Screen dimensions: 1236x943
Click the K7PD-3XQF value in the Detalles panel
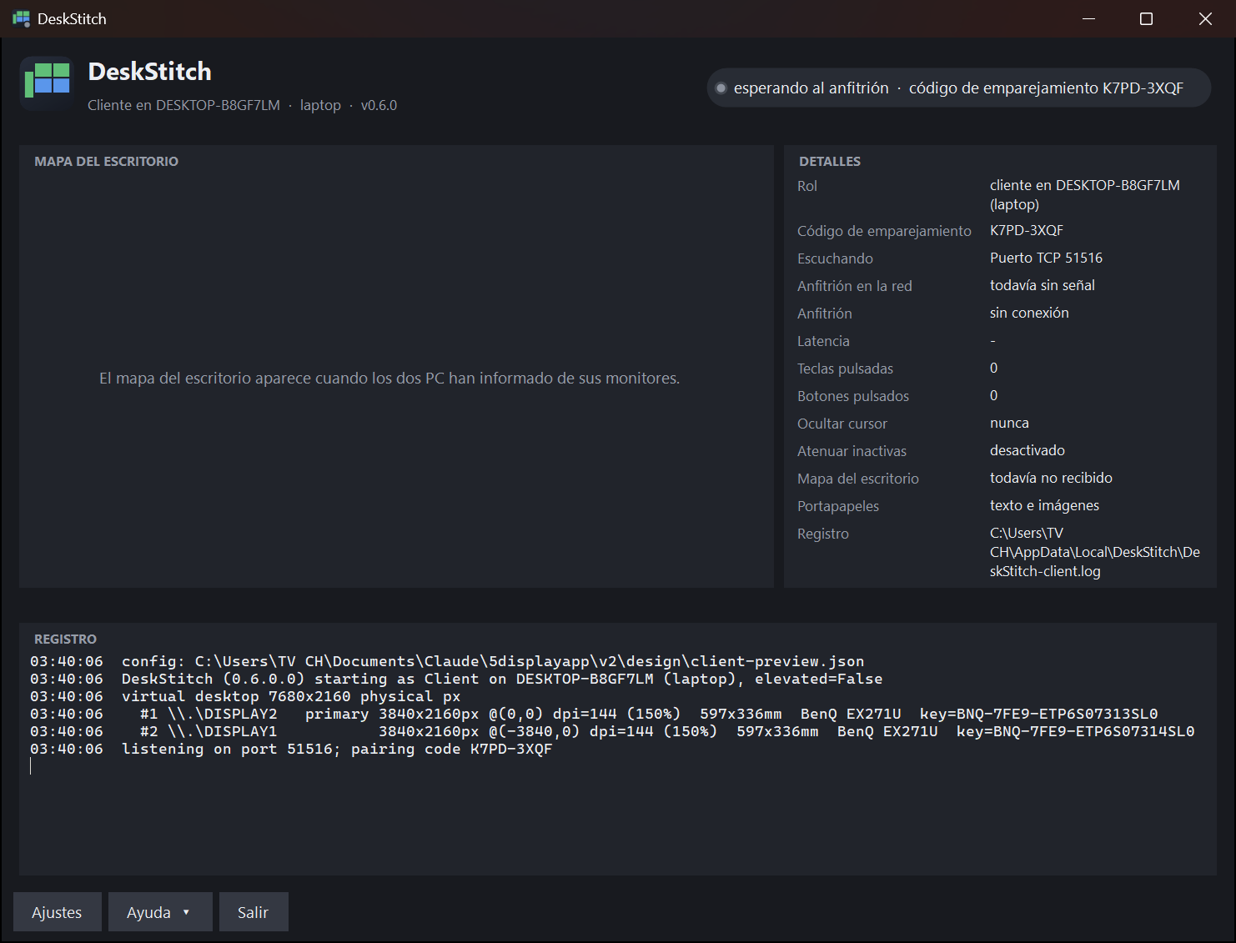coord(1027,230)
